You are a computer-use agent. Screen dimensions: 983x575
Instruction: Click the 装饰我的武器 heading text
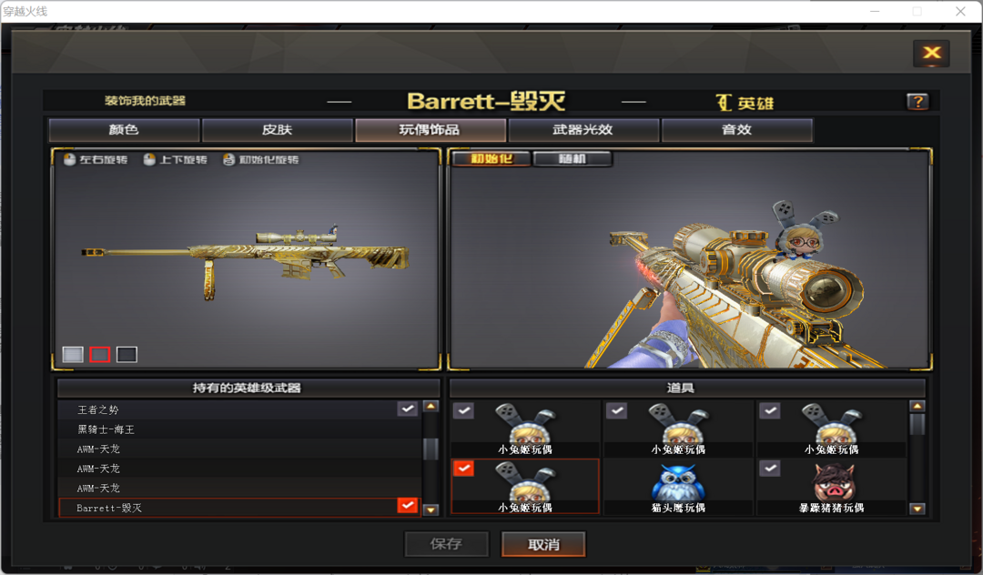tap(145, 101)
